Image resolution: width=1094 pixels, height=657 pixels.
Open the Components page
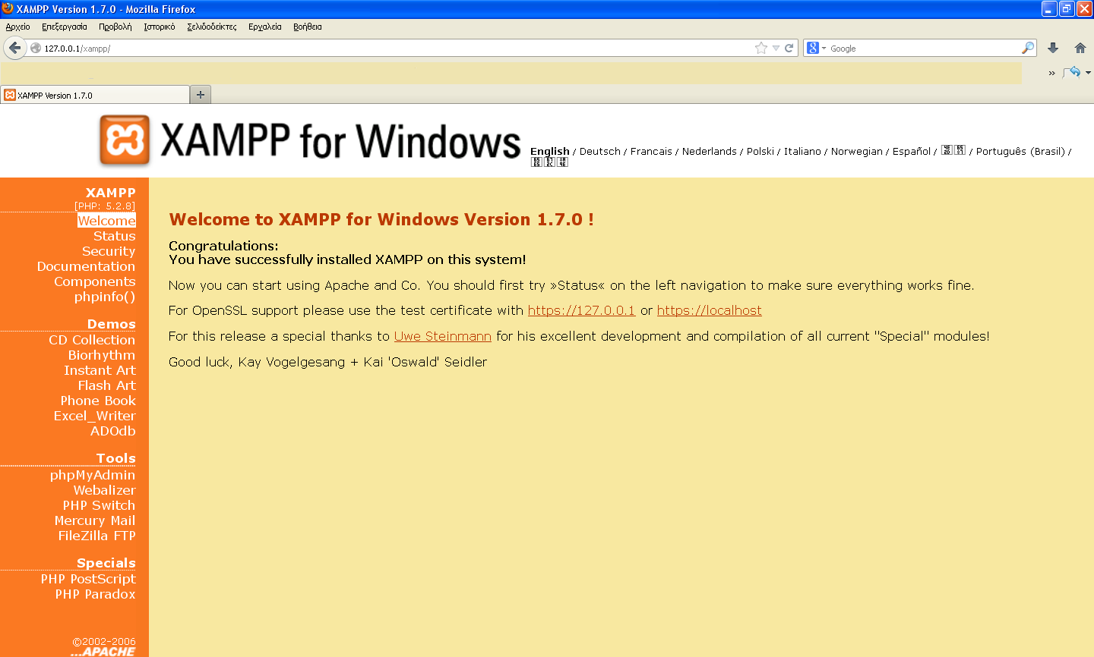coord(95,281)
